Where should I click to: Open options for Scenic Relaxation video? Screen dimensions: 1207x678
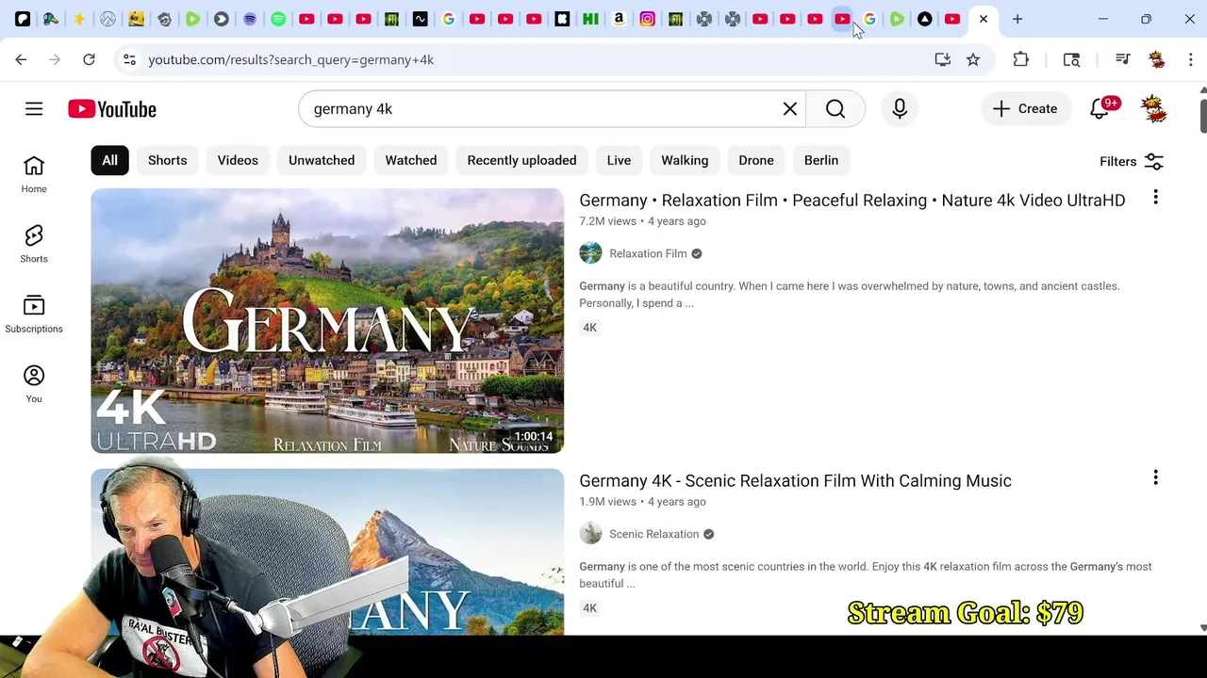[1155, 478]
